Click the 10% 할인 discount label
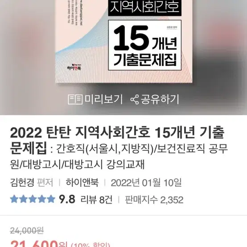 click(x=91, y=245)
